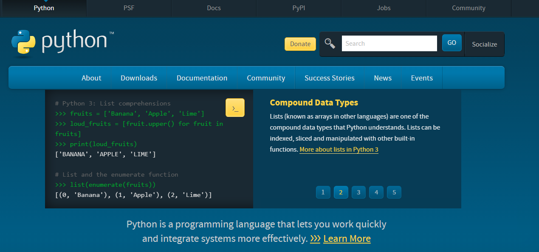Open the About navigation menu
Viewport: 539px width, 252px height.
91,78
